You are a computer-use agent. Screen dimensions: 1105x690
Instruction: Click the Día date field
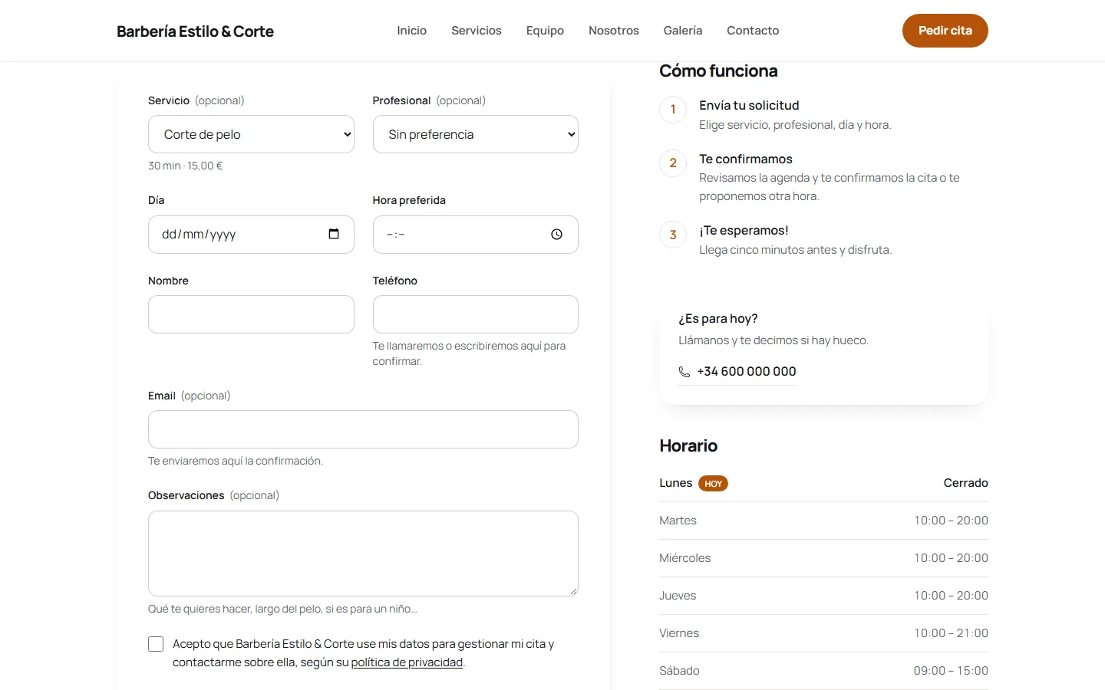click(x=251, y=235)
